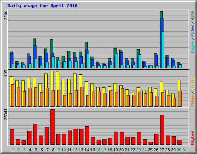Select day 12 on the x-axis
197x154 pixels.
(75, 150)
